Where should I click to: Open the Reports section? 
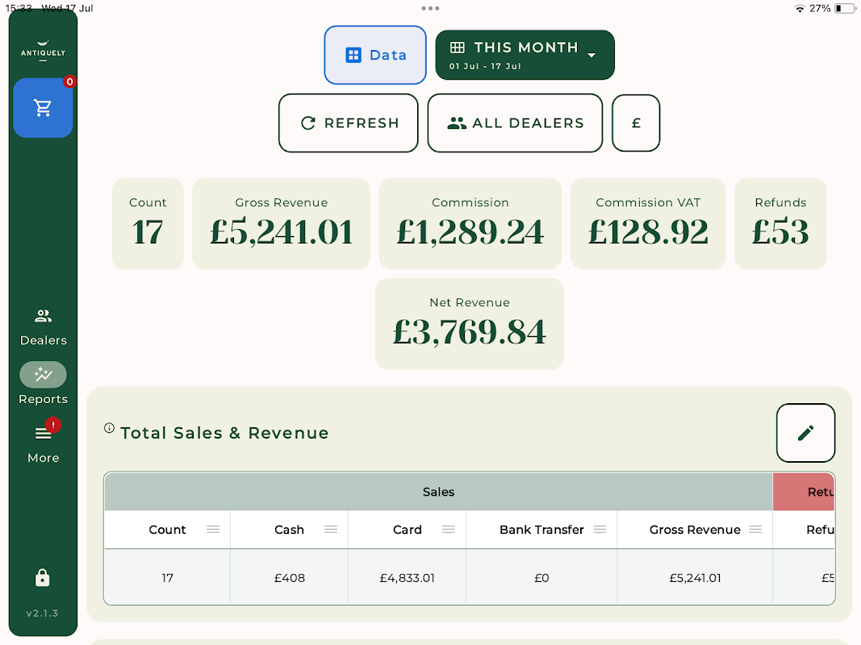43,385
